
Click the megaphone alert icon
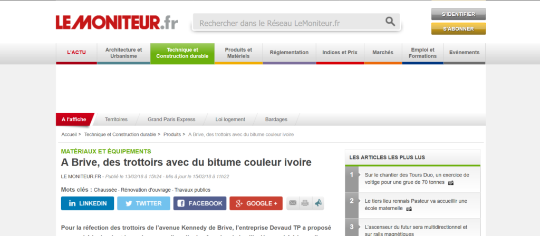coord(318,203)
